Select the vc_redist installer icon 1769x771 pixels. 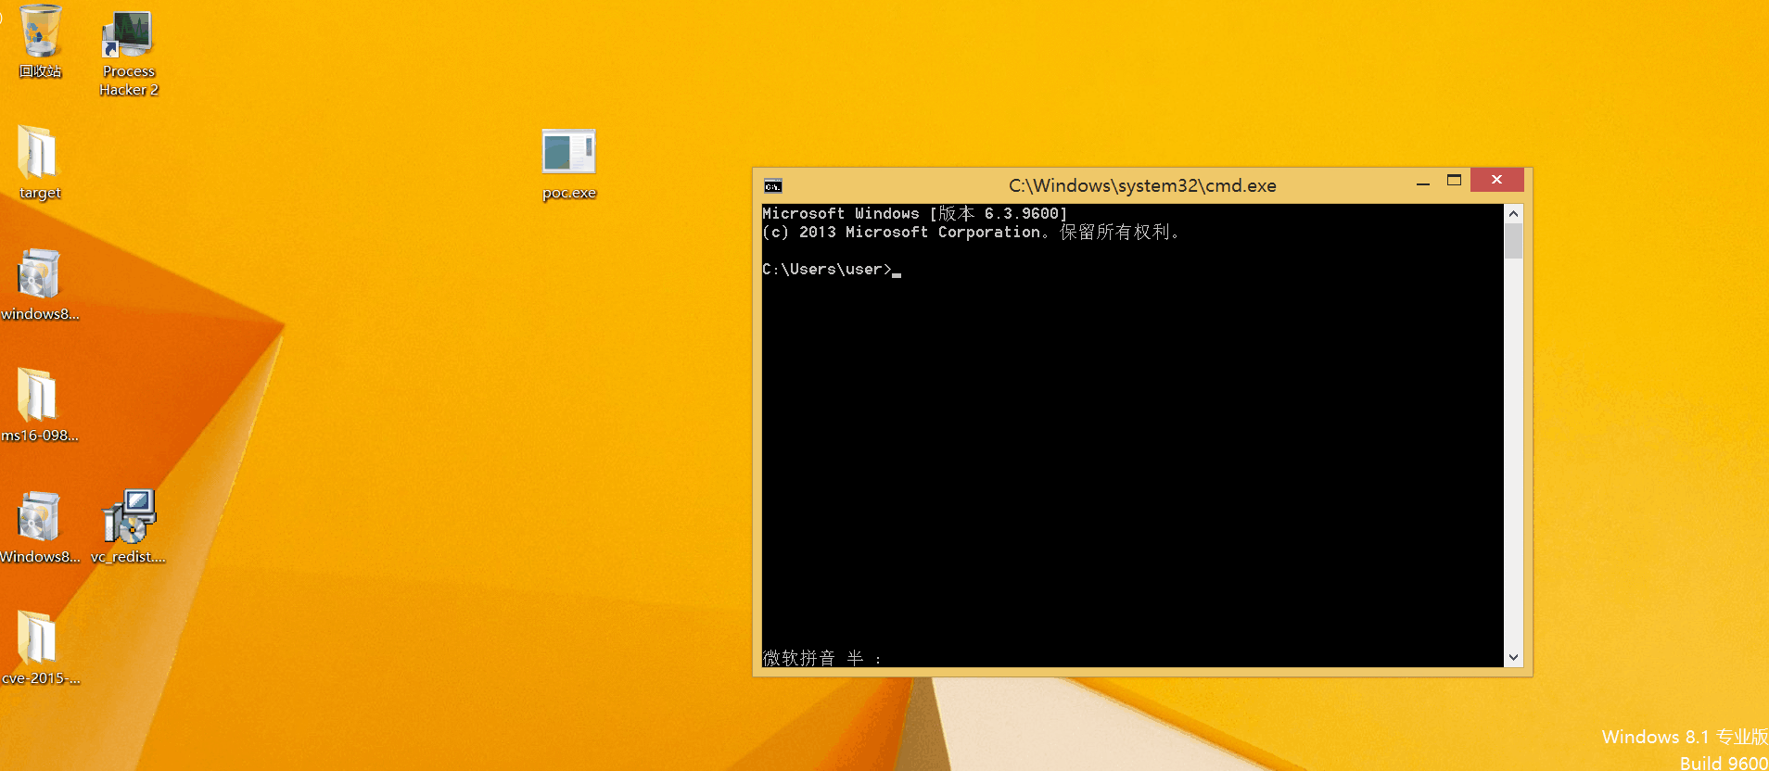pos(129,518)
